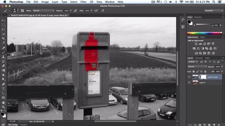Select the Zoom tool
This screenshot has width=225, height=126.
(3, 107)
